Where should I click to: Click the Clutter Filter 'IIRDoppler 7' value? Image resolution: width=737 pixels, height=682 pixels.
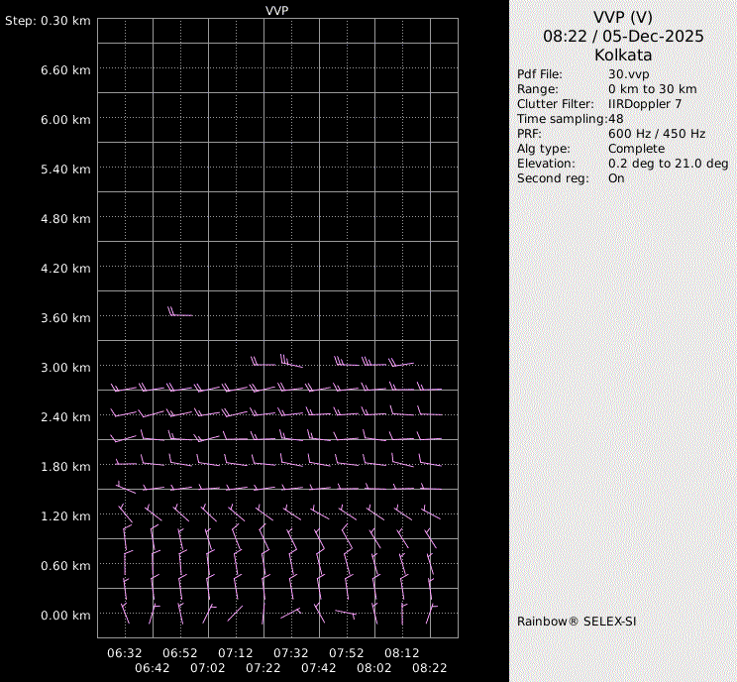pos(644,104)
